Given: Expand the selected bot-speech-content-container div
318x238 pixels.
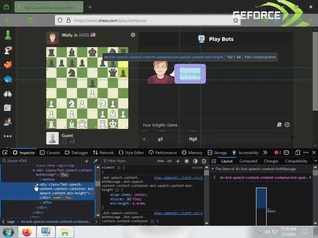Looking at the screenshot, I should [x=37, y=185].
